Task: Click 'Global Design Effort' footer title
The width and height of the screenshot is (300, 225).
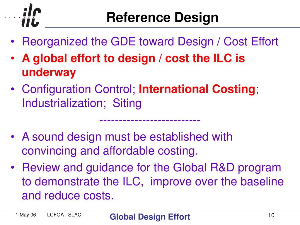Action: coord(150,217)
